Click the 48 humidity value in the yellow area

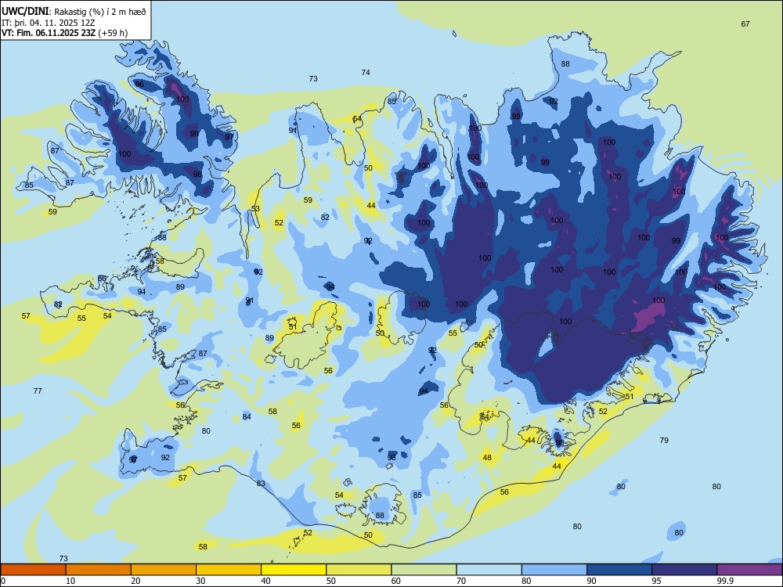(x=487, y=457)
